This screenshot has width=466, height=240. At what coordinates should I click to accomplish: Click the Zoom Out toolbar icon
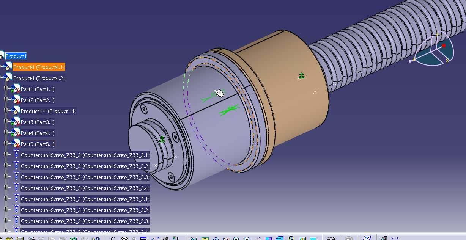coord(247,239)
